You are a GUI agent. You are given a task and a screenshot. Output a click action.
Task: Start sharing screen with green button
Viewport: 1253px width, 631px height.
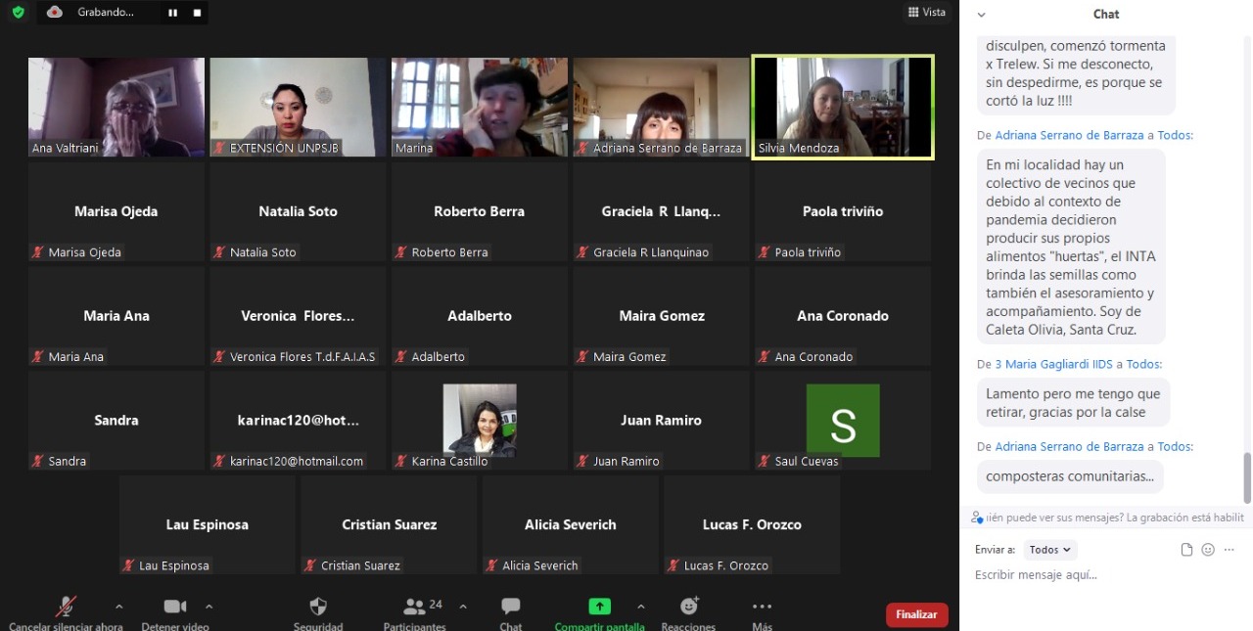click(x=599, y=607)
